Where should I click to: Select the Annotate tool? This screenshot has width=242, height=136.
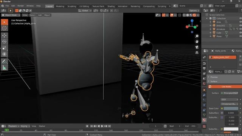tap(4, 61)
